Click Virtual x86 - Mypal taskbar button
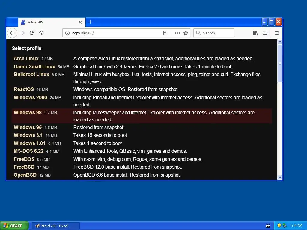 point(55,226)
